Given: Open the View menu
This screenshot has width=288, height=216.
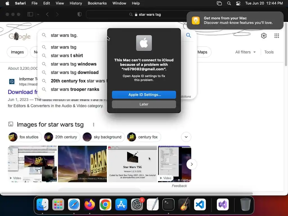Looking at the screenshot, I should [x=60, y=3].
